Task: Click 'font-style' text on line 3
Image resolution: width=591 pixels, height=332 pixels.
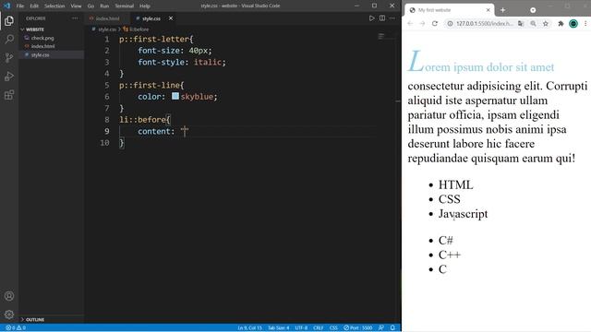Action: (161, 62)
